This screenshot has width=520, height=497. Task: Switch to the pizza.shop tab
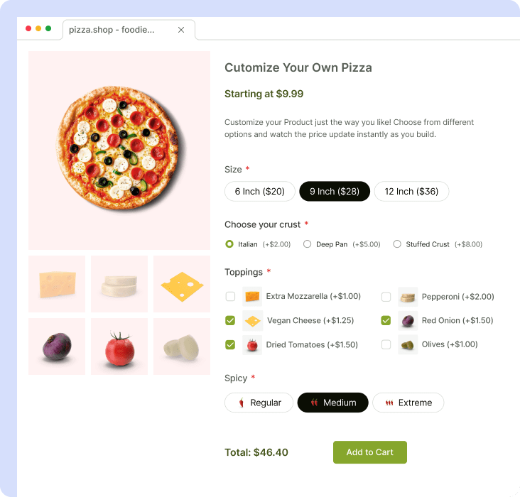[x=112, y=30]
